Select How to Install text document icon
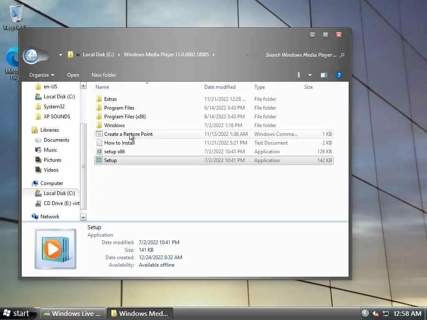The image size is (427, 320). tap(99, 142)
